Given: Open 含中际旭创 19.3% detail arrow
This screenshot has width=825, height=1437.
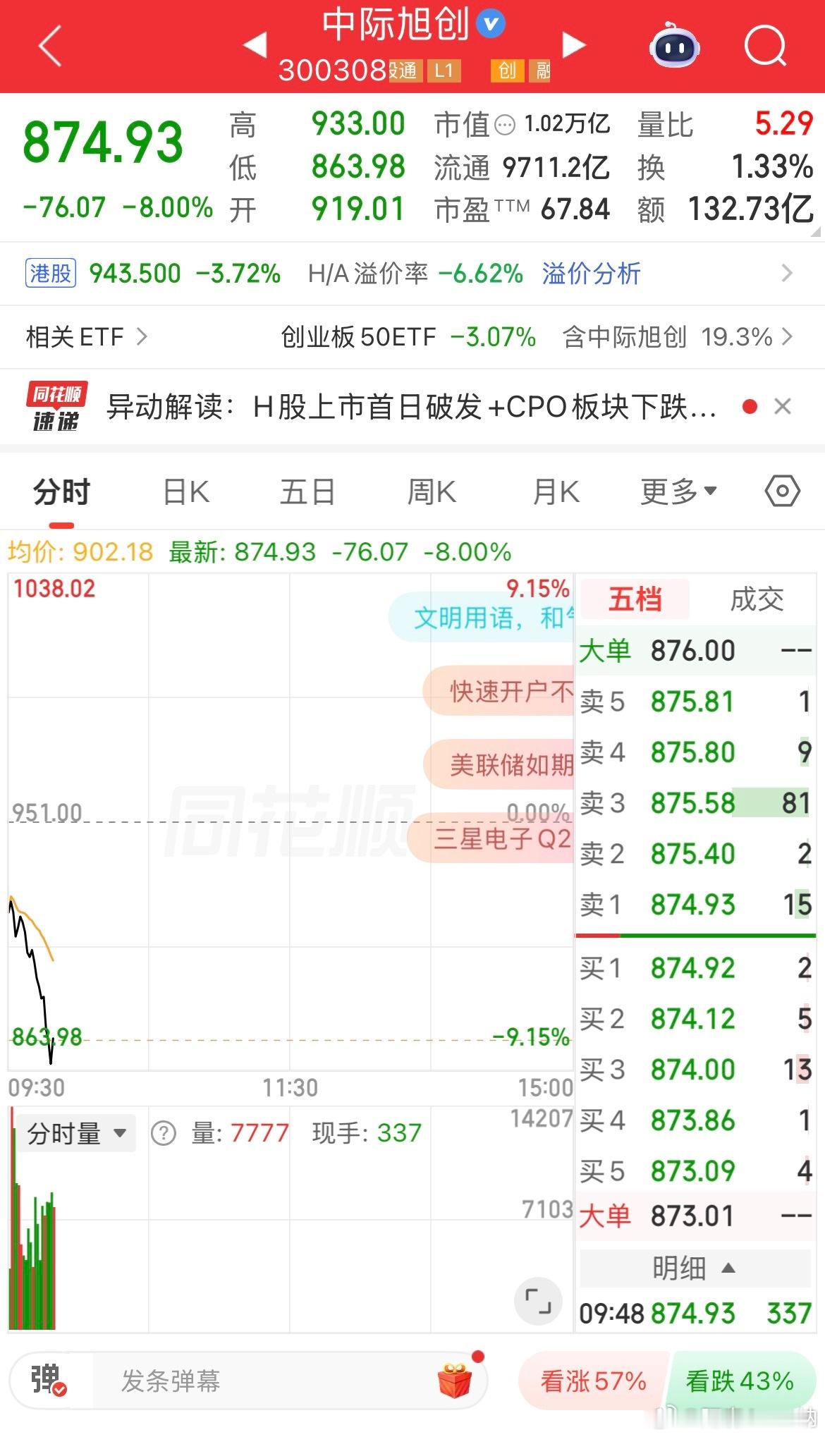Looking at the screenshot, I should pos(787,337).
